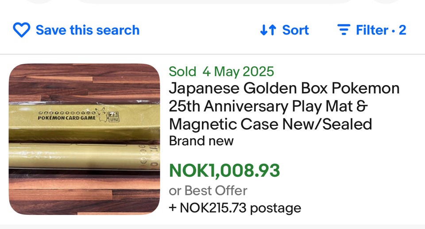The image size is (425, 229).
Task: Select the "or Best Offer" label
Action: [x=208, y=190]
